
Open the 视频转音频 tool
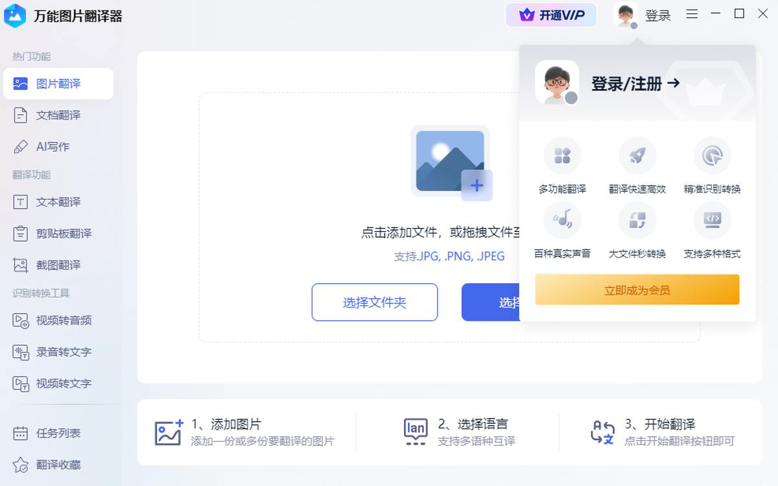tap(64, 320)
